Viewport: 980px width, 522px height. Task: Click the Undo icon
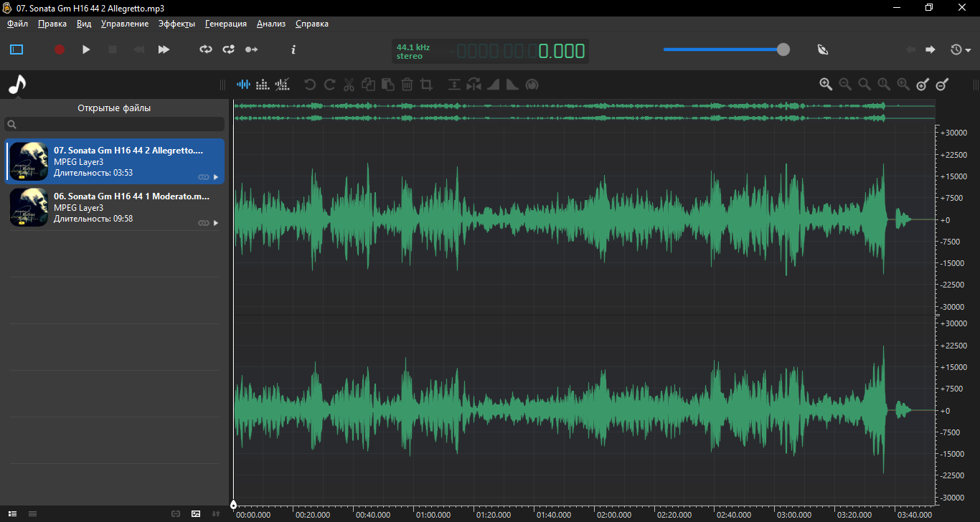[x=310, y=85]
